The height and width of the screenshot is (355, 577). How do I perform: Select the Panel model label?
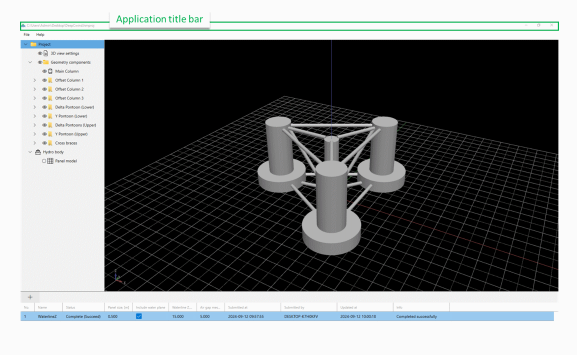tap(66, 161)
